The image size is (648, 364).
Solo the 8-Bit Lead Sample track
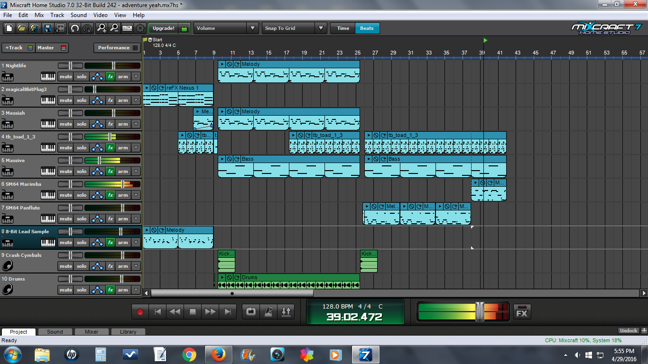82,242
